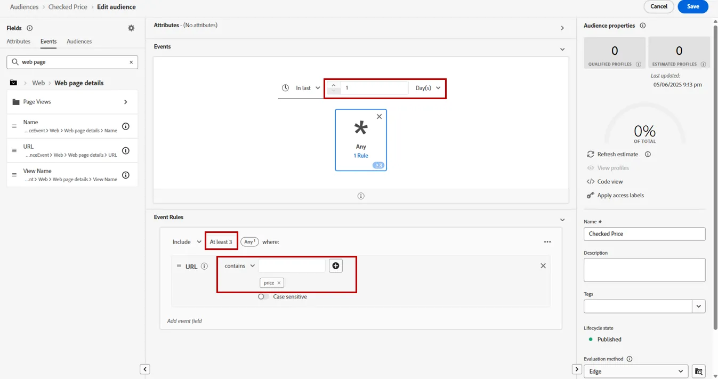Open event rule more options menu

point(547,242)
